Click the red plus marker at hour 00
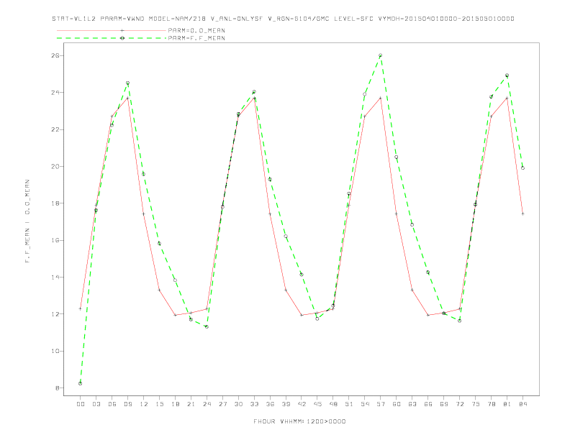 pos(81,308)
